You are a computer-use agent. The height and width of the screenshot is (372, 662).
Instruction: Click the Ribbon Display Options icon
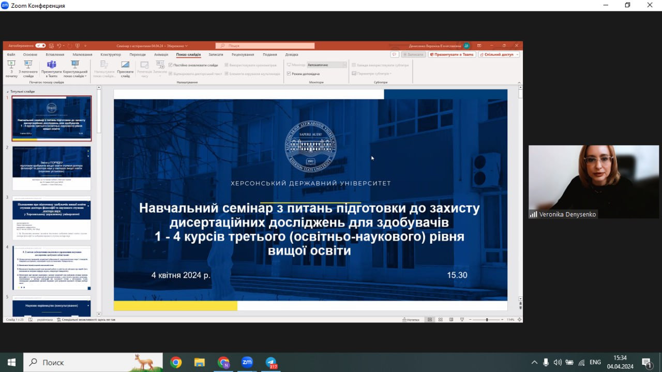tap(479, 46)
